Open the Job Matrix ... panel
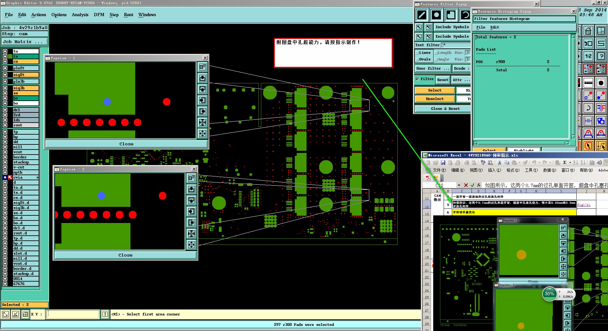The width and height of the screenshot is (608, 331). pyautogui.click(x=25, y=42)
